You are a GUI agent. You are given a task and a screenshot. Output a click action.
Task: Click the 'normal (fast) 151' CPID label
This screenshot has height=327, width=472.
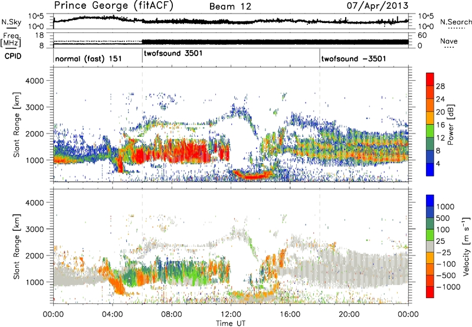(x=88, y=58)
